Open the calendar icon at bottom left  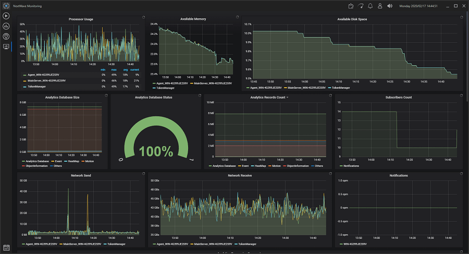click(x=6, y=247)
